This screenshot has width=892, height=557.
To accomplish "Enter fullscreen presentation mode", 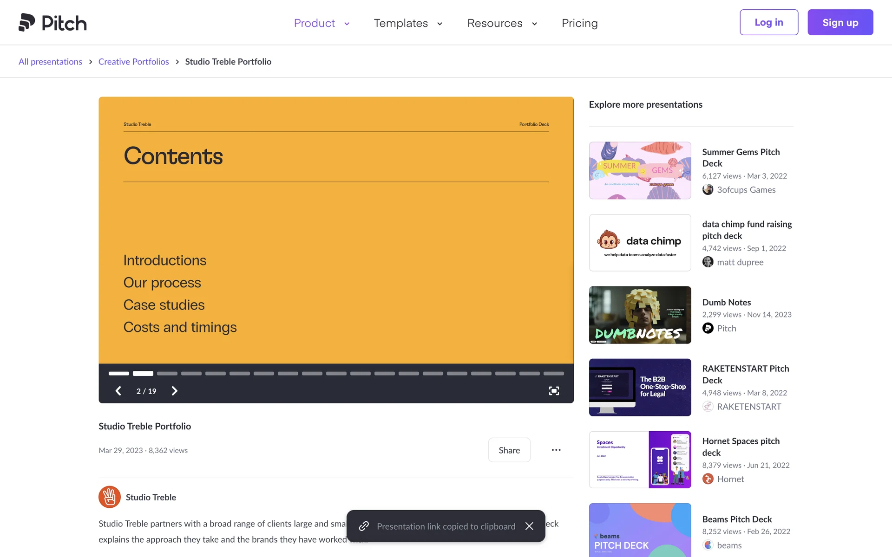I will pyautogui.click(x=554, y=391).
